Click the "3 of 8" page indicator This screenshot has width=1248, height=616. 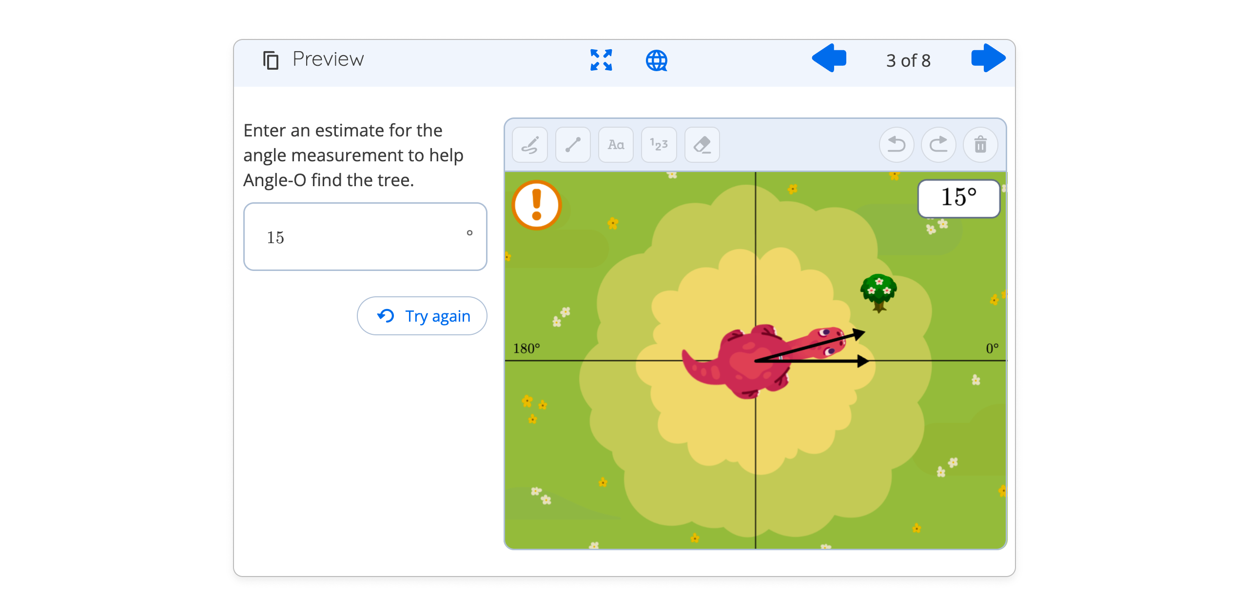pyautogui.click(x=908, y=61)
